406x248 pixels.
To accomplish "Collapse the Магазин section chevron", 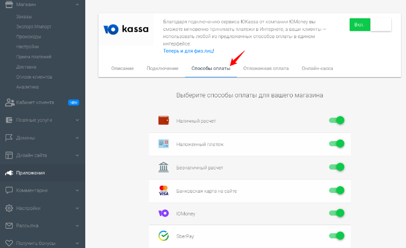I will 77,5.
